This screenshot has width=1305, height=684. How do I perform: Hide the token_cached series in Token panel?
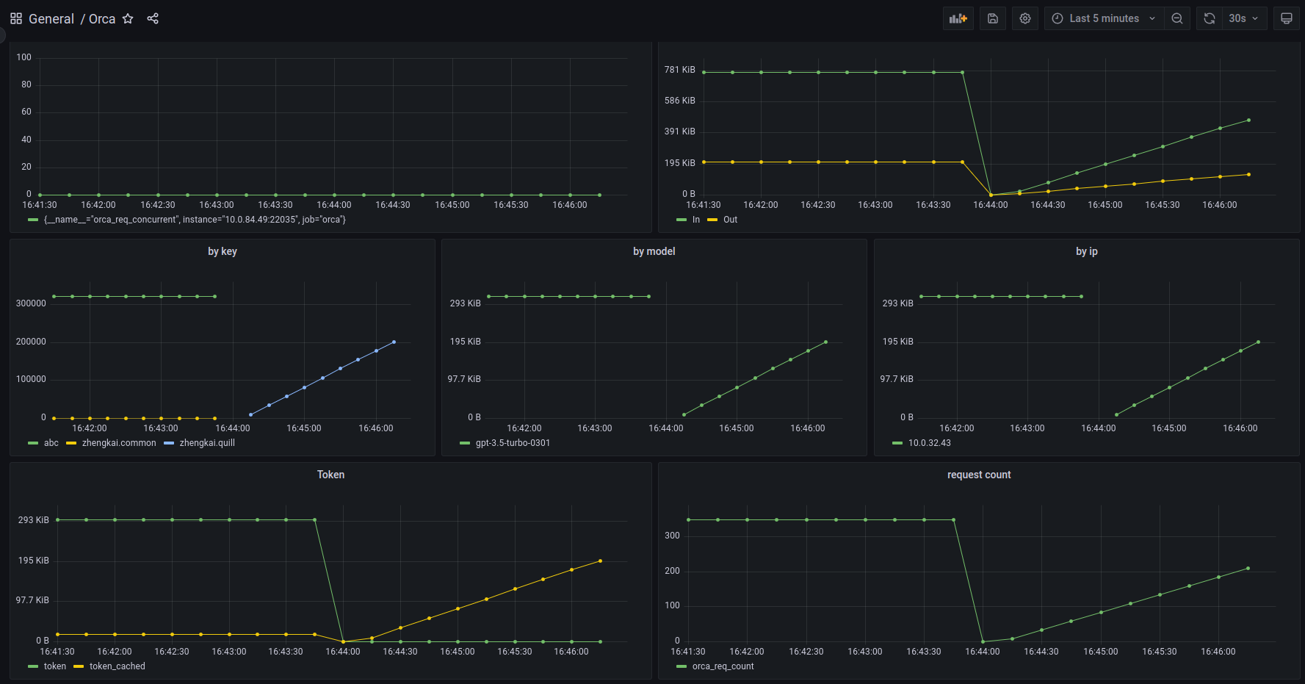[117, 666]
